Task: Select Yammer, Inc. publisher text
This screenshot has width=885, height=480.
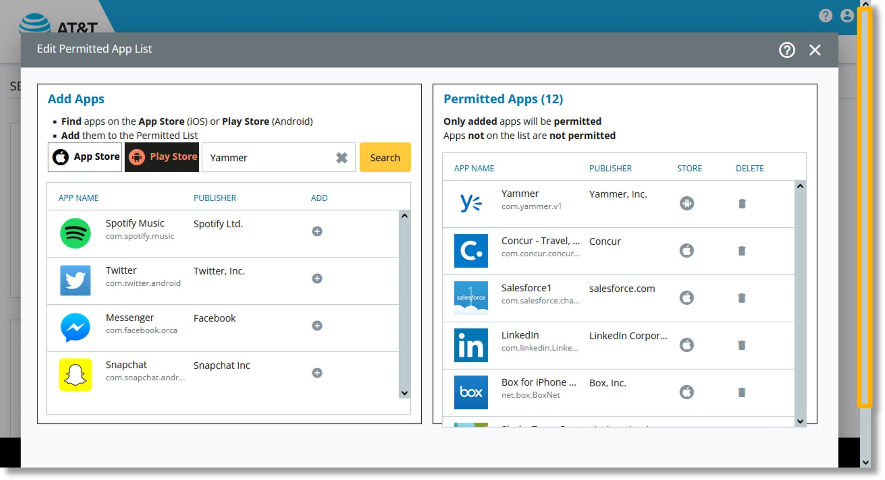Action: [x=618, y=194]
